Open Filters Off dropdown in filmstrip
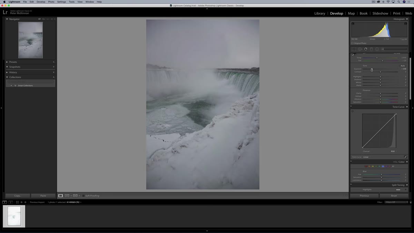The width and height of the screenshot is (414, 233). click(396, 202)
